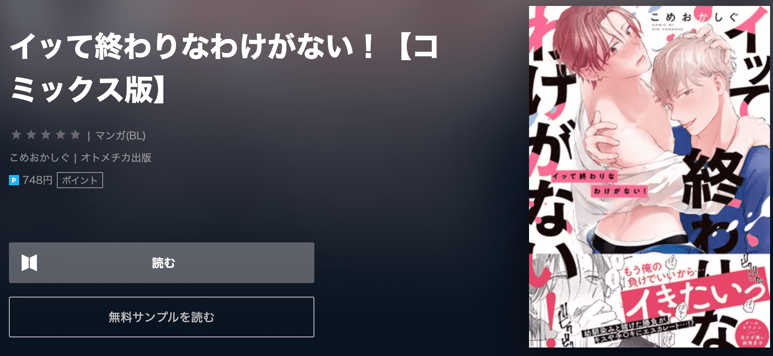Click author name printed on cover
This screenshot has width=773, height=356.
pos(695,17)
